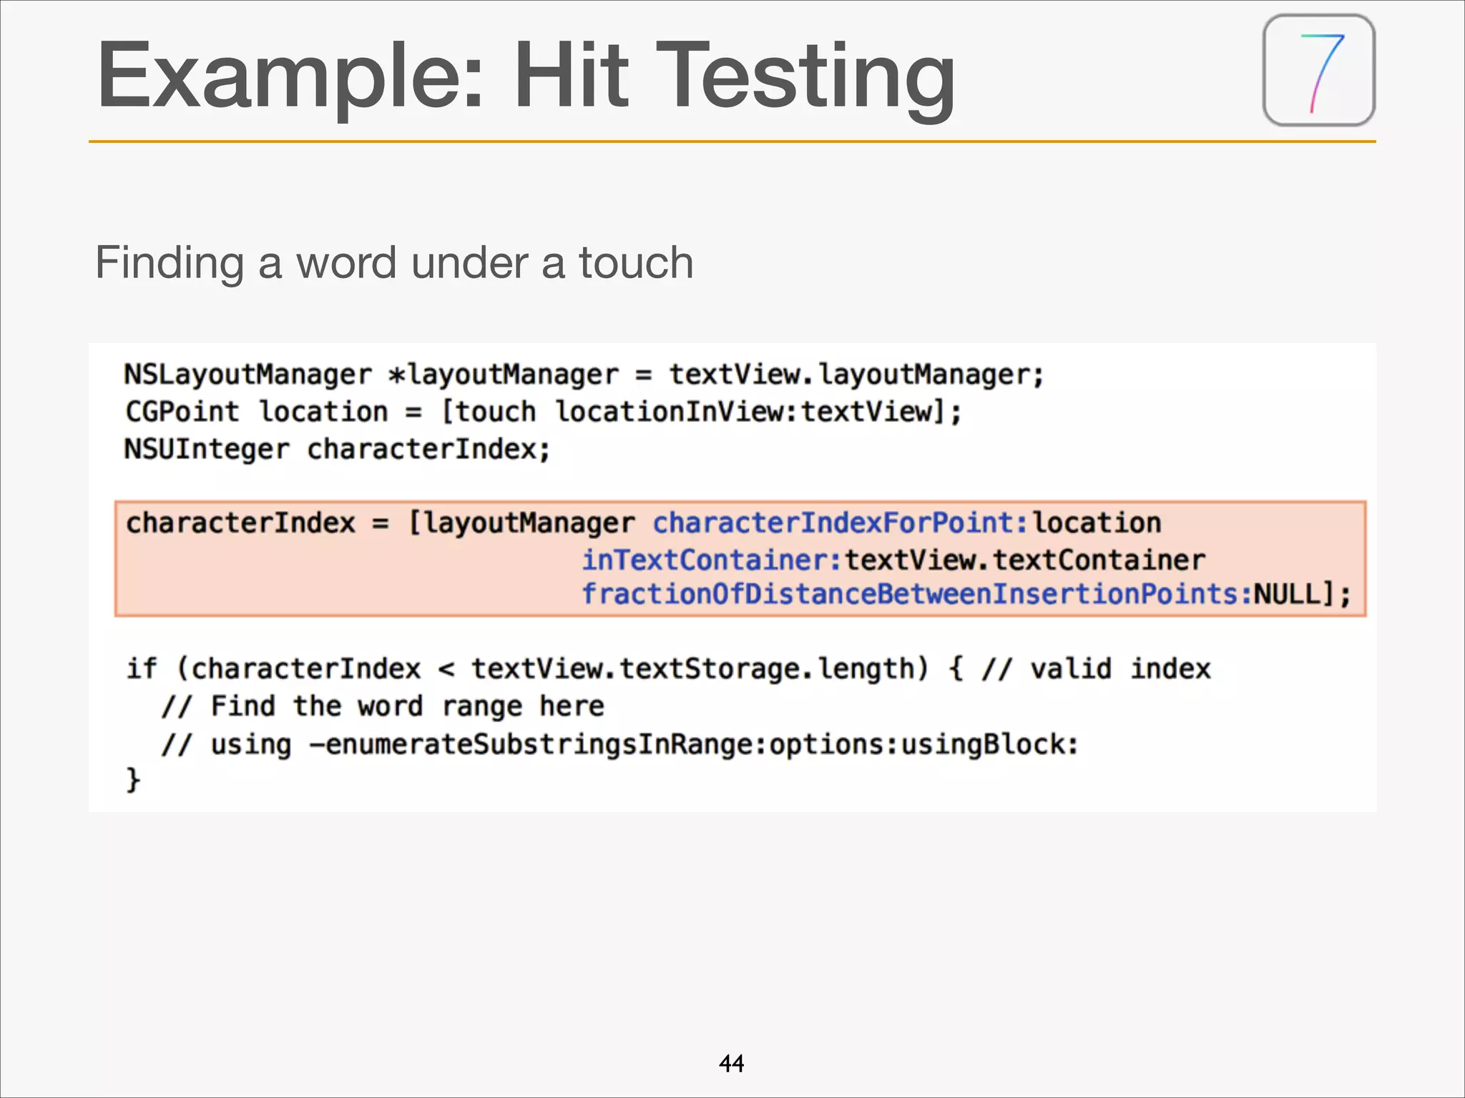Click the comment '// Find the word range here'

pos(383,706)
